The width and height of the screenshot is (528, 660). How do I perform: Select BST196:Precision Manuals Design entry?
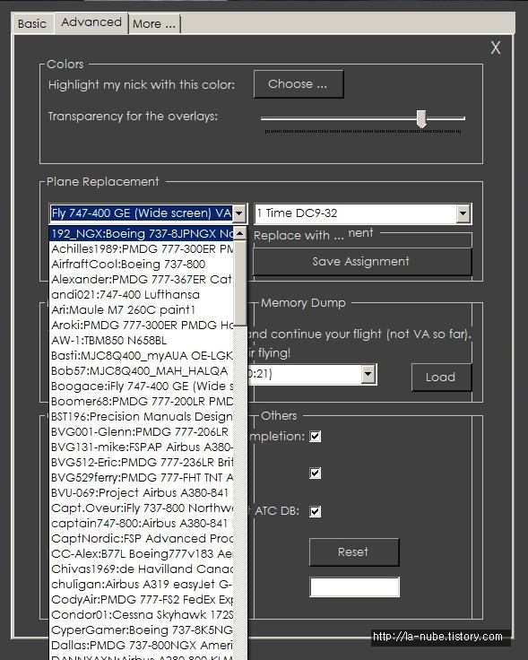142,416
